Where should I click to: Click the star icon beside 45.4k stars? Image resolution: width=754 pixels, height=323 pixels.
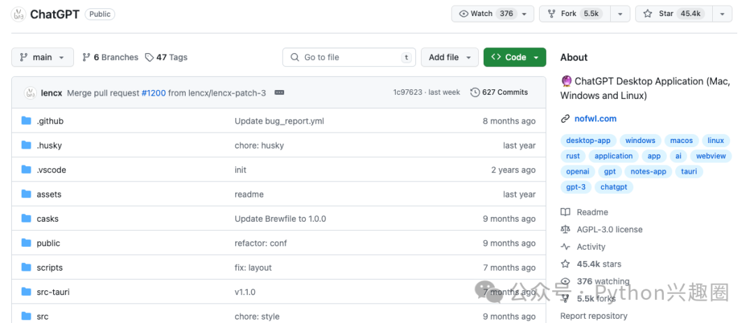(x=565, y=264)
